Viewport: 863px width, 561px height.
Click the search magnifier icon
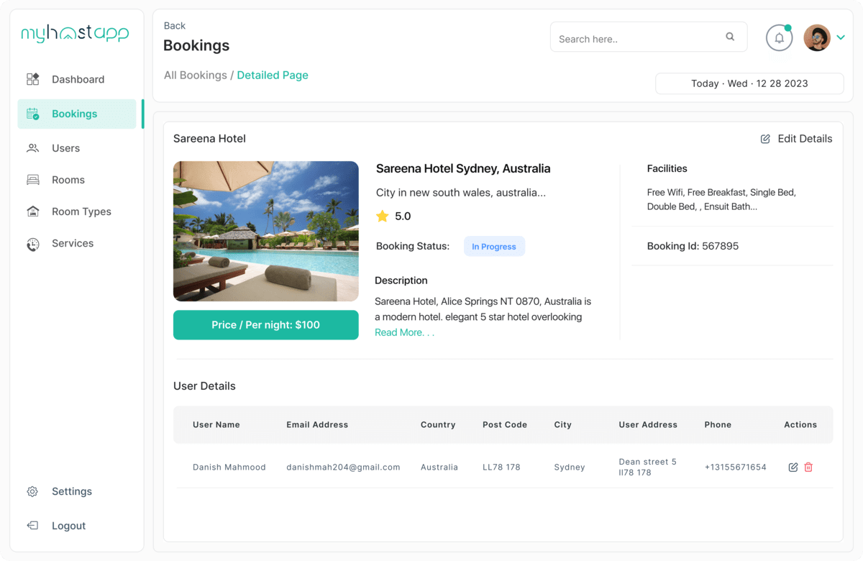730,37
